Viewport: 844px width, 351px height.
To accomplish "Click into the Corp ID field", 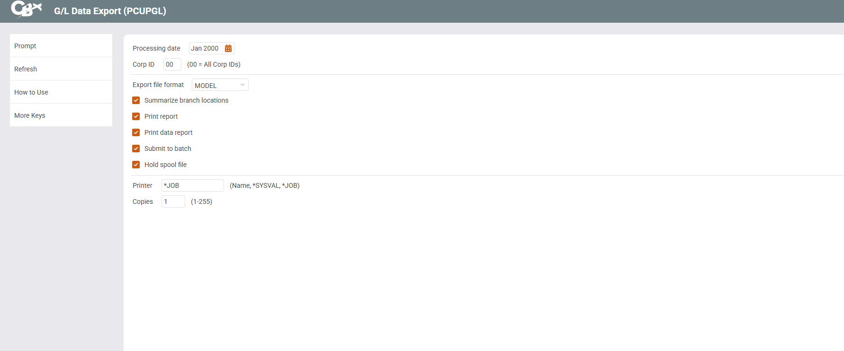I will (172, 64).
